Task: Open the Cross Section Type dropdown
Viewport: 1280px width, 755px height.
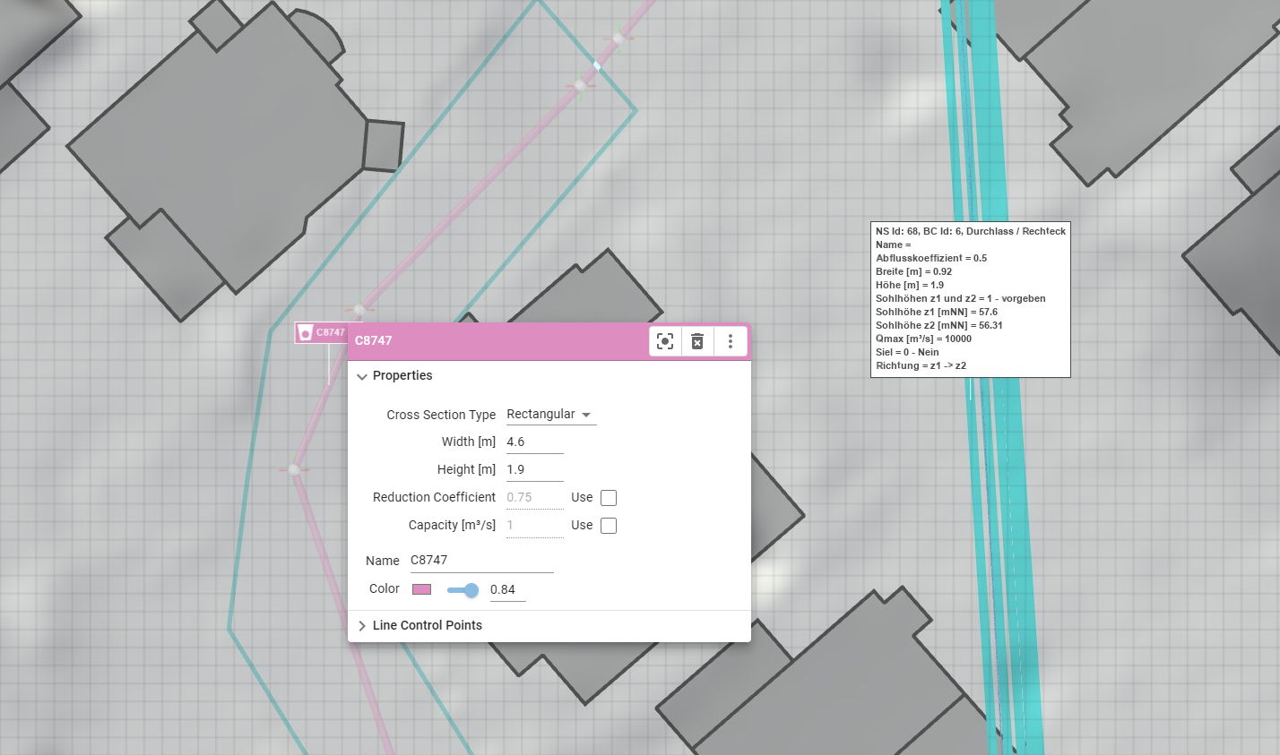Action: coord(550,415)
